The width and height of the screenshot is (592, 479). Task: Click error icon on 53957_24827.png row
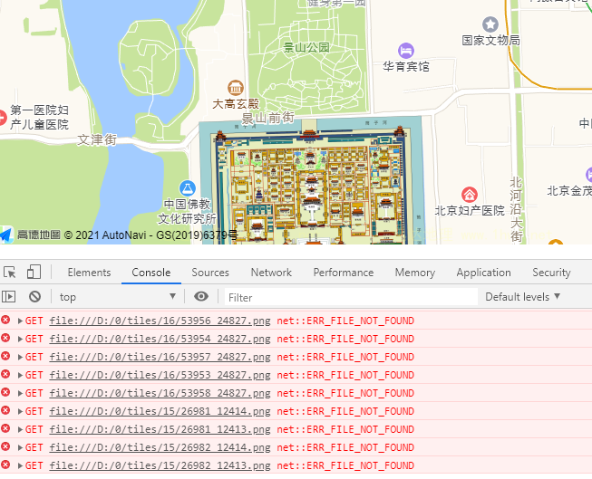5,356
